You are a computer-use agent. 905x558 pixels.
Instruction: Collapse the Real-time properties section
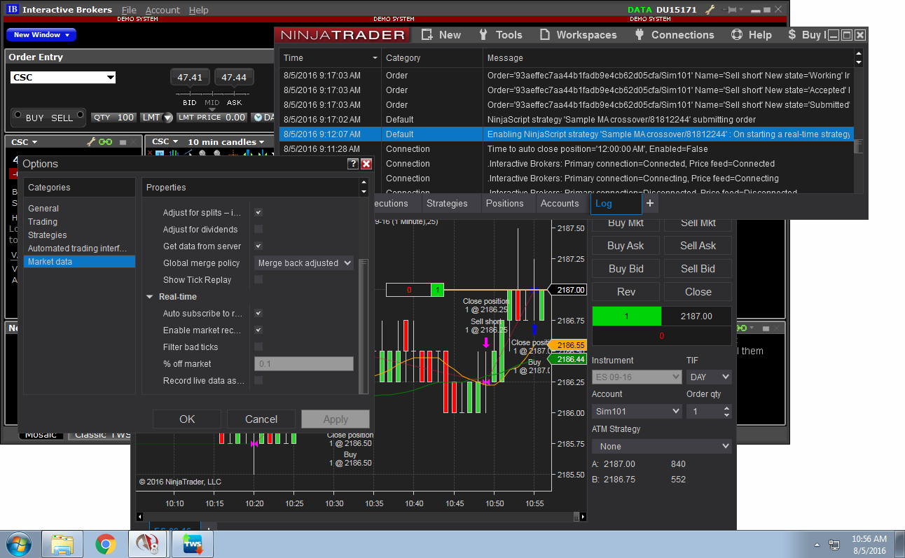click(149, 297)
